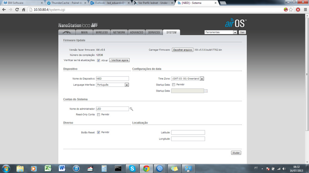Reload the page
Screen dimensions: 309x173
click(x=17, y=10)
